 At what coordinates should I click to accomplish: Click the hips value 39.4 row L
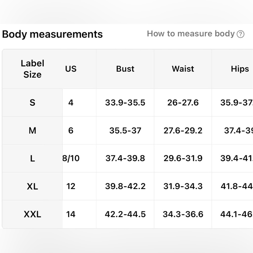coord(237,158)
